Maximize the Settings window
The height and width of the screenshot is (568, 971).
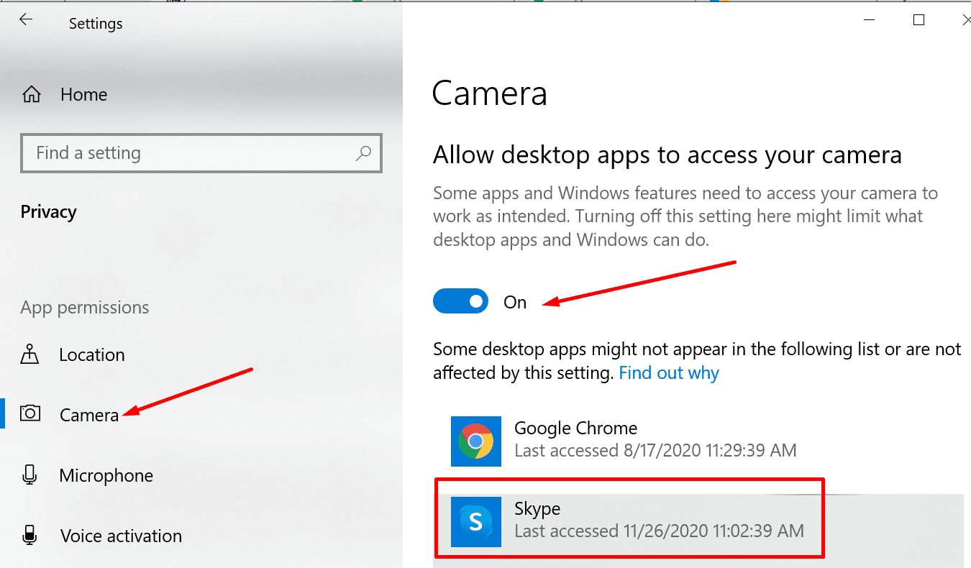(x=918, y=19)
